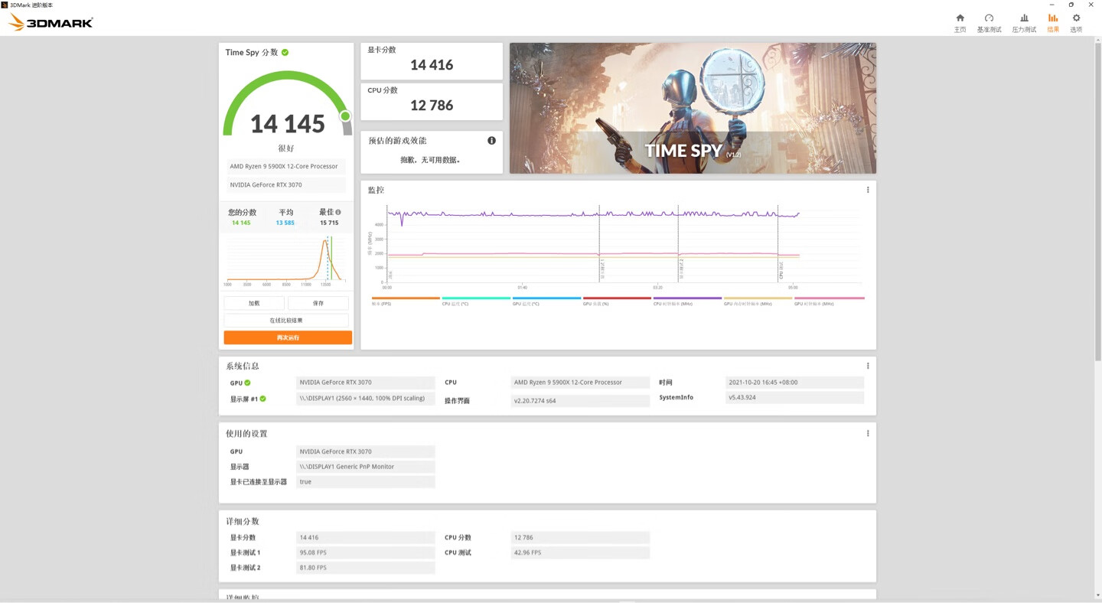This screenshot has height=603, width=1102.
Task: Open 3DMark 选项 settings
Action: pos(1075,21)
